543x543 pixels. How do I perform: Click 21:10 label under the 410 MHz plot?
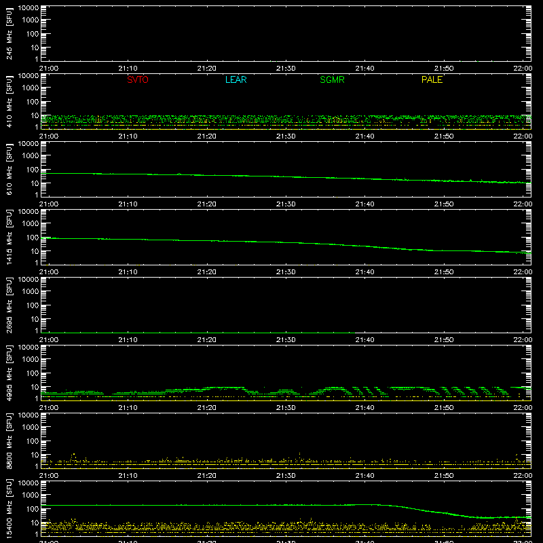click(x=128, y=136)
